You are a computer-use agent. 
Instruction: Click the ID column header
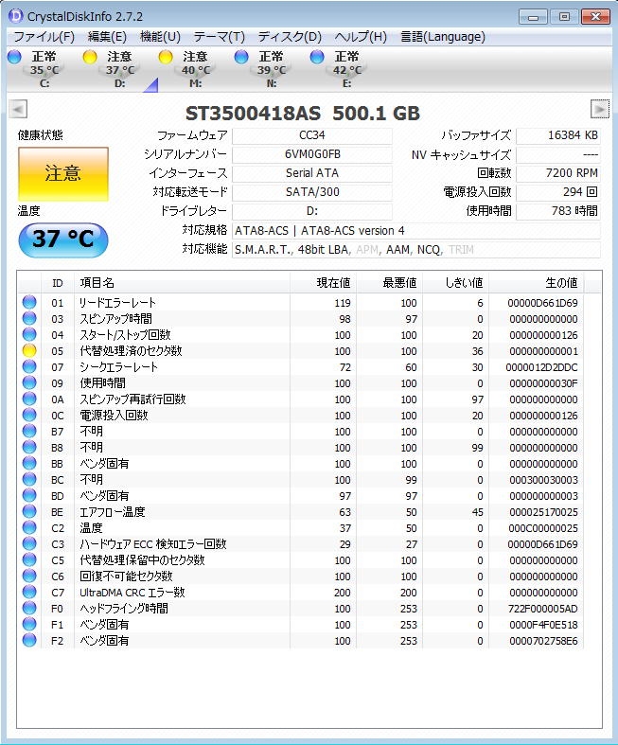tap(58, 283)
